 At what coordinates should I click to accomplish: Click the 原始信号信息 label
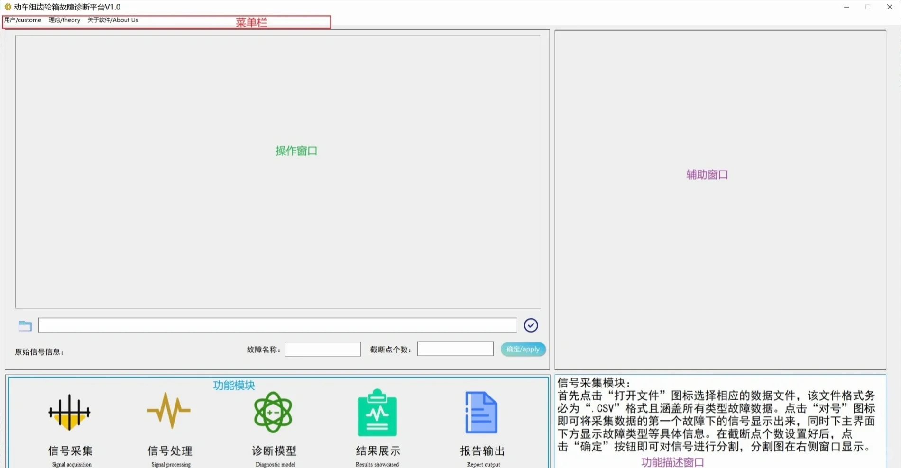39,352
